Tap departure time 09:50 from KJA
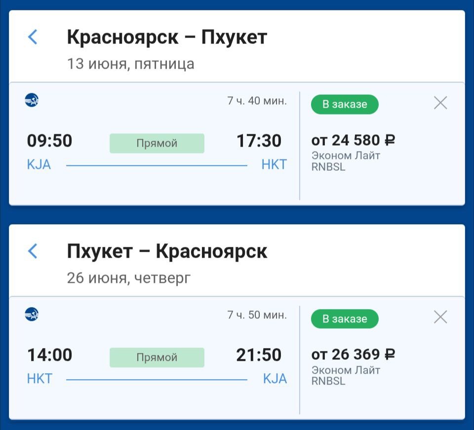The height and width of the screenshot is (430, 474). tap(49, 141)
